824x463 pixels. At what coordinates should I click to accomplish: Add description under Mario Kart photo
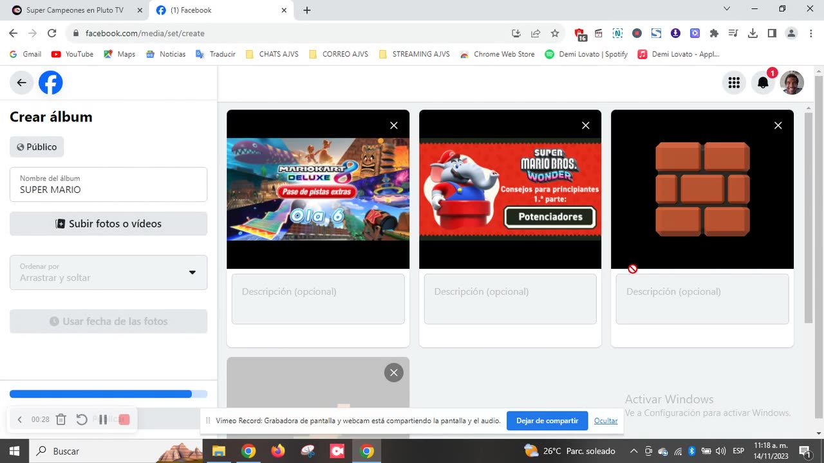[318, 299]
